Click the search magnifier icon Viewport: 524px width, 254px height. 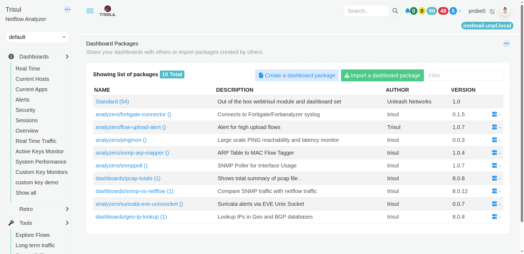(395, 11)
